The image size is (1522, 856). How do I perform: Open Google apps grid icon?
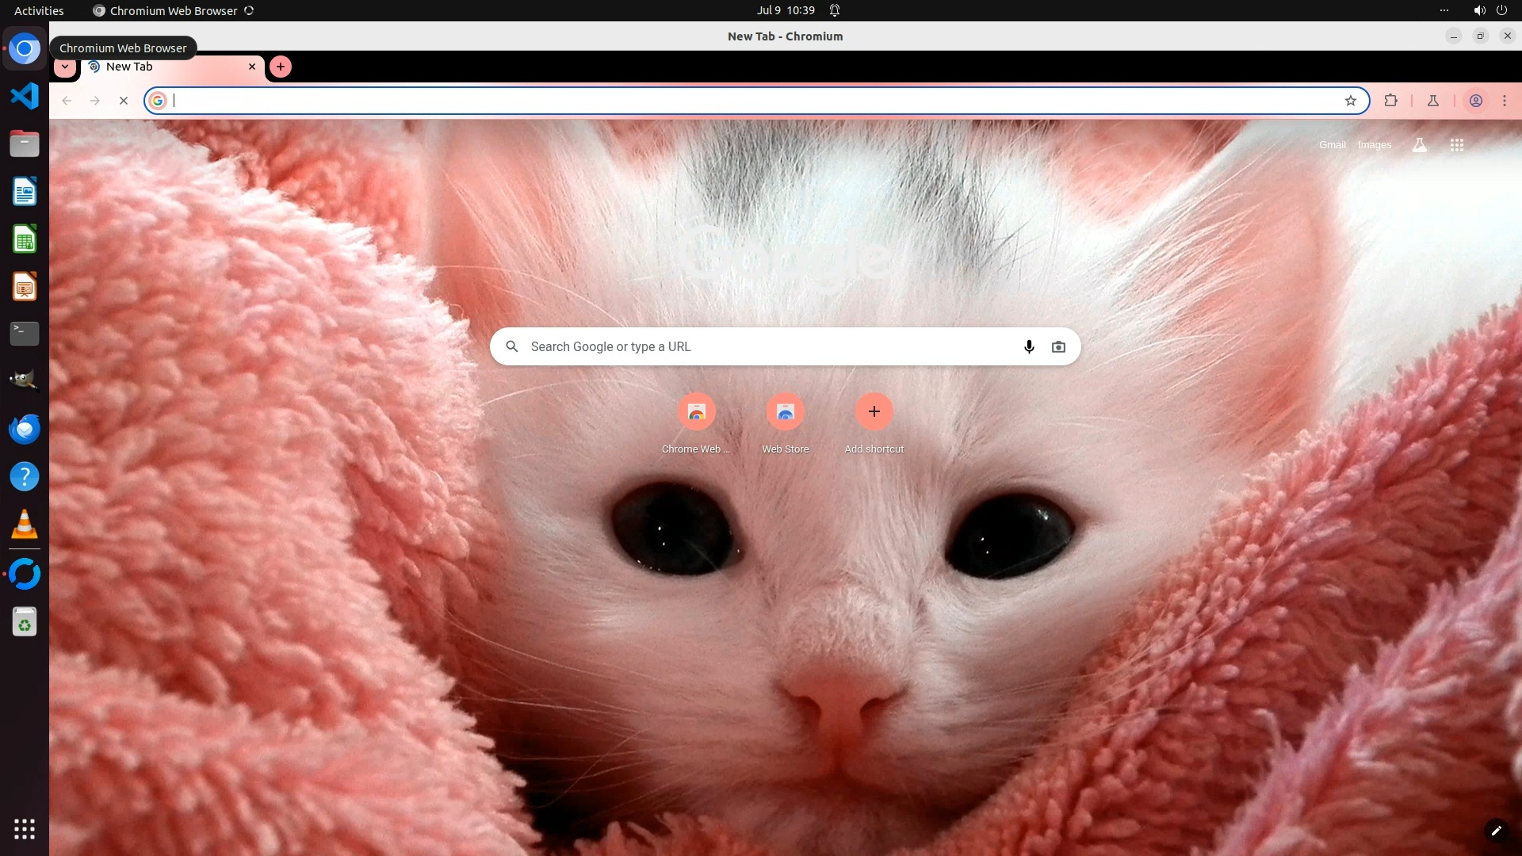tap(1457, 145)
